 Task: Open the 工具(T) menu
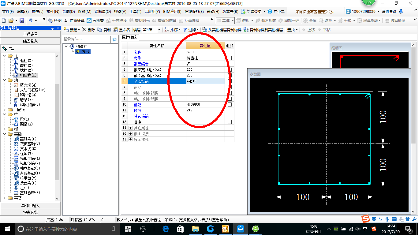pyautogui.click(x=135, y=12)
